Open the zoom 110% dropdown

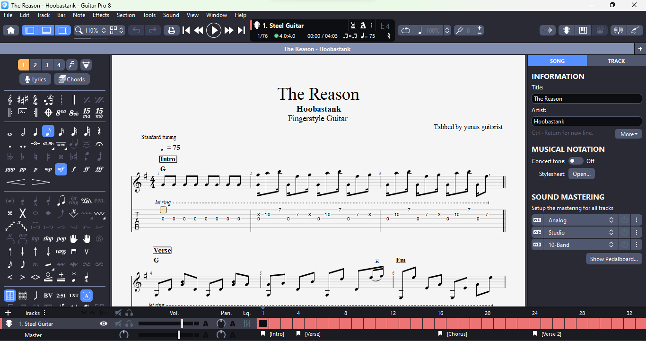click(x=91, y=30)
